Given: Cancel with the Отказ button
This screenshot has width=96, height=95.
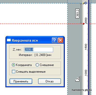Looking at the screenshot, I should click(50, 81).
